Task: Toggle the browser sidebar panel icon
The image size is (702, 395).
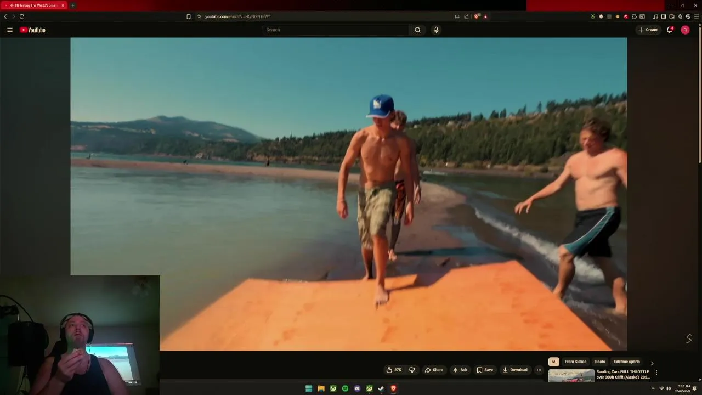Action: pyautogui.click(x=664, y=16)
